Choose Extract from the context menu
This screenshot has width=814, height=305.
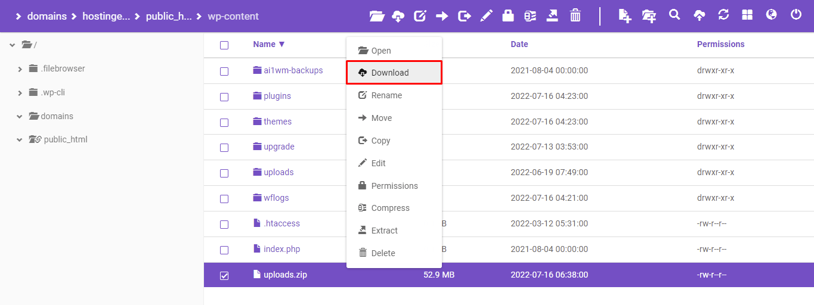[394, 231]
